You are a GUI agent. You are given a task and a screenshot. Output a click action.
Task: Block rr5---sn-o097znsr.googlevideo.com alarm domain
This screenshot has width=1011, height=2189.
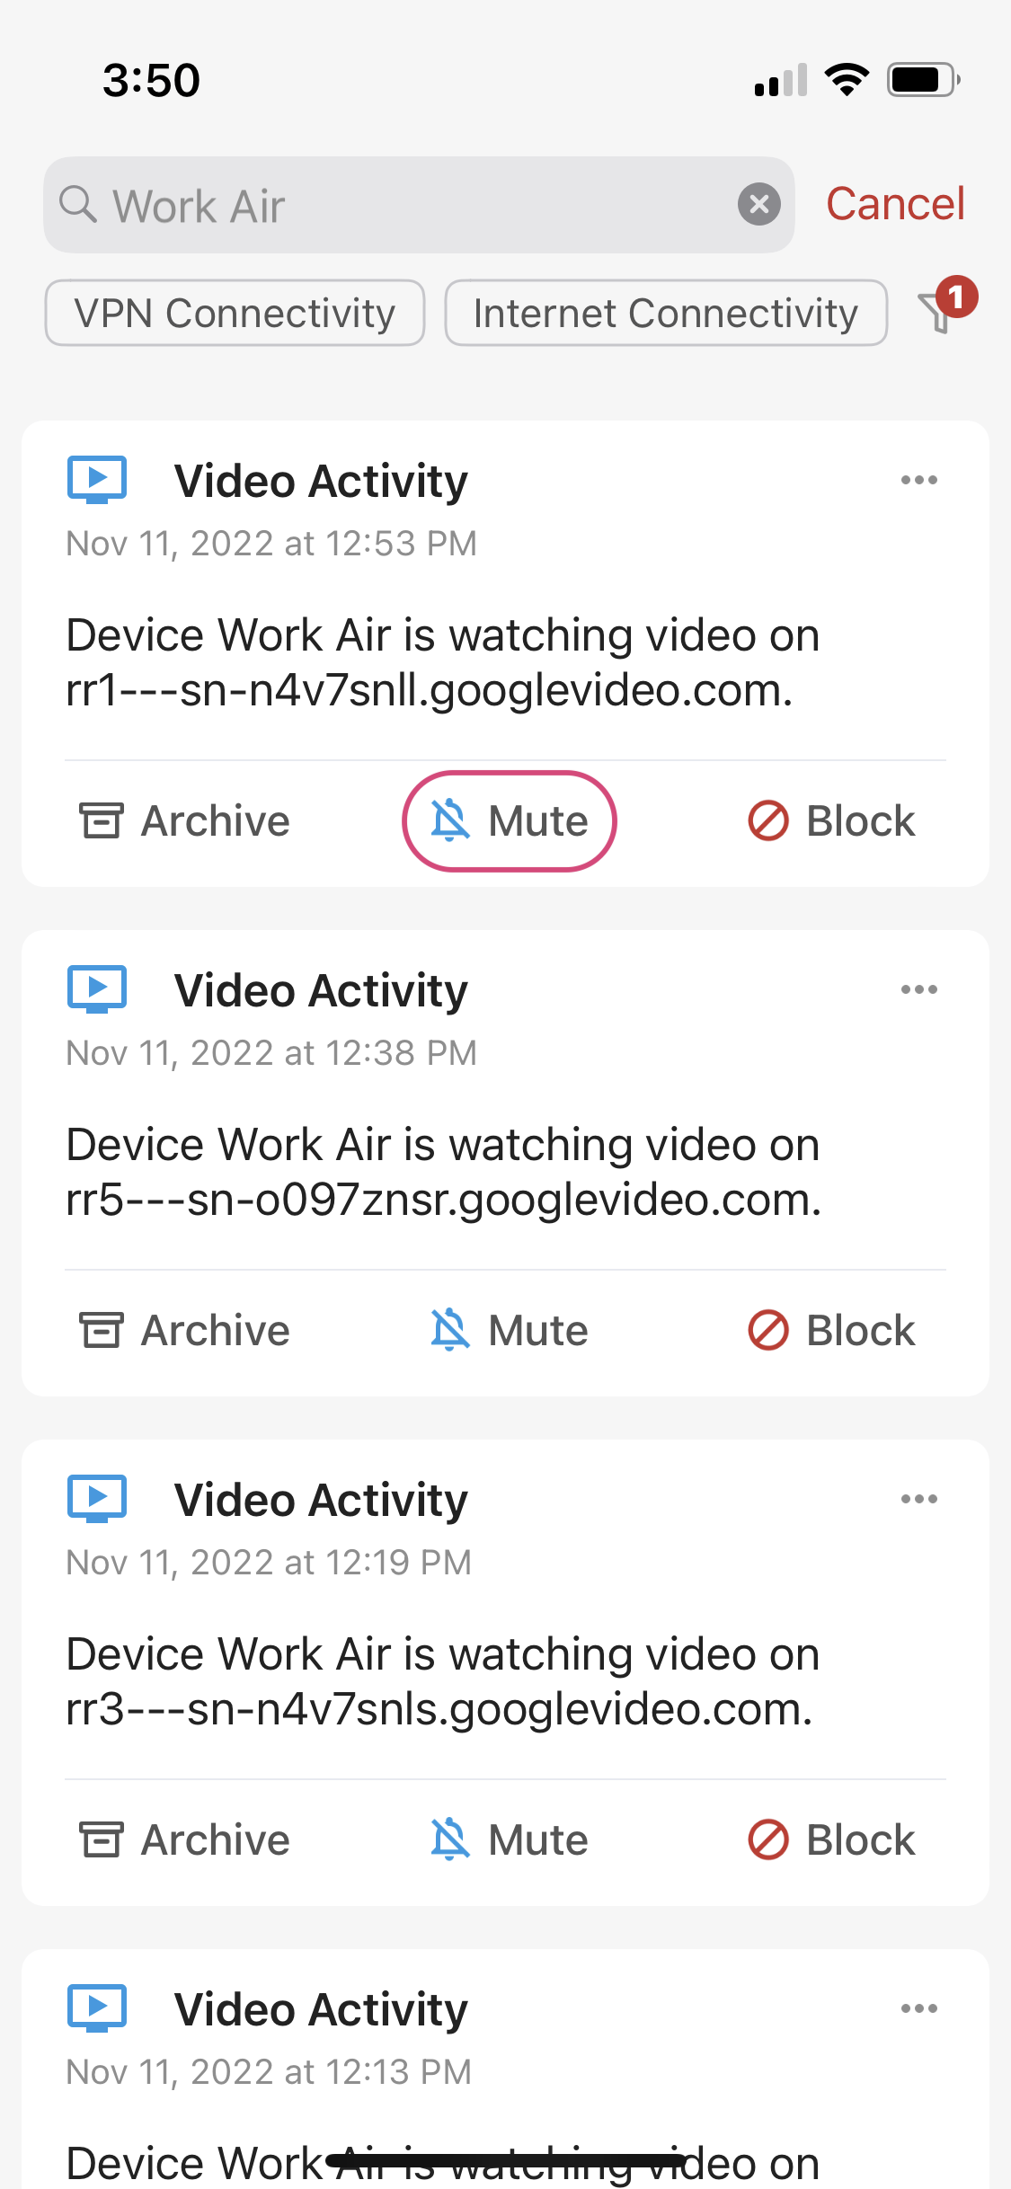(831, 1330)
